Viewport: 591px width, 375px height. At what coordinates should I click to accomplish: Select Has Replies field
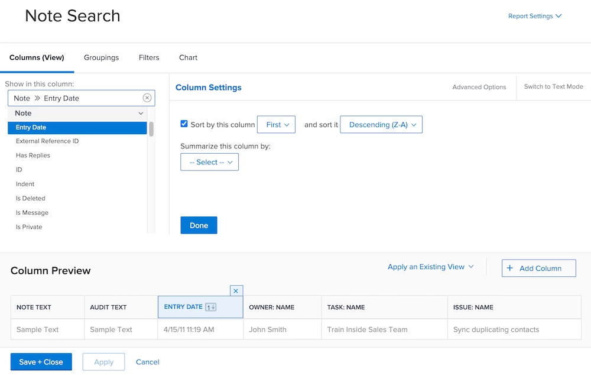(77, 156)
